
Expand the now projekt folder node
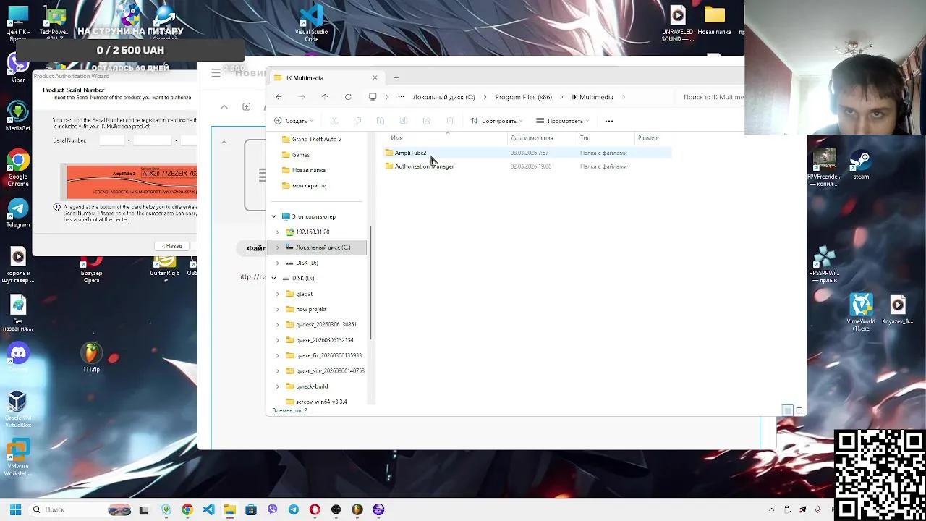pyautogui.click(x=277, y=309)
